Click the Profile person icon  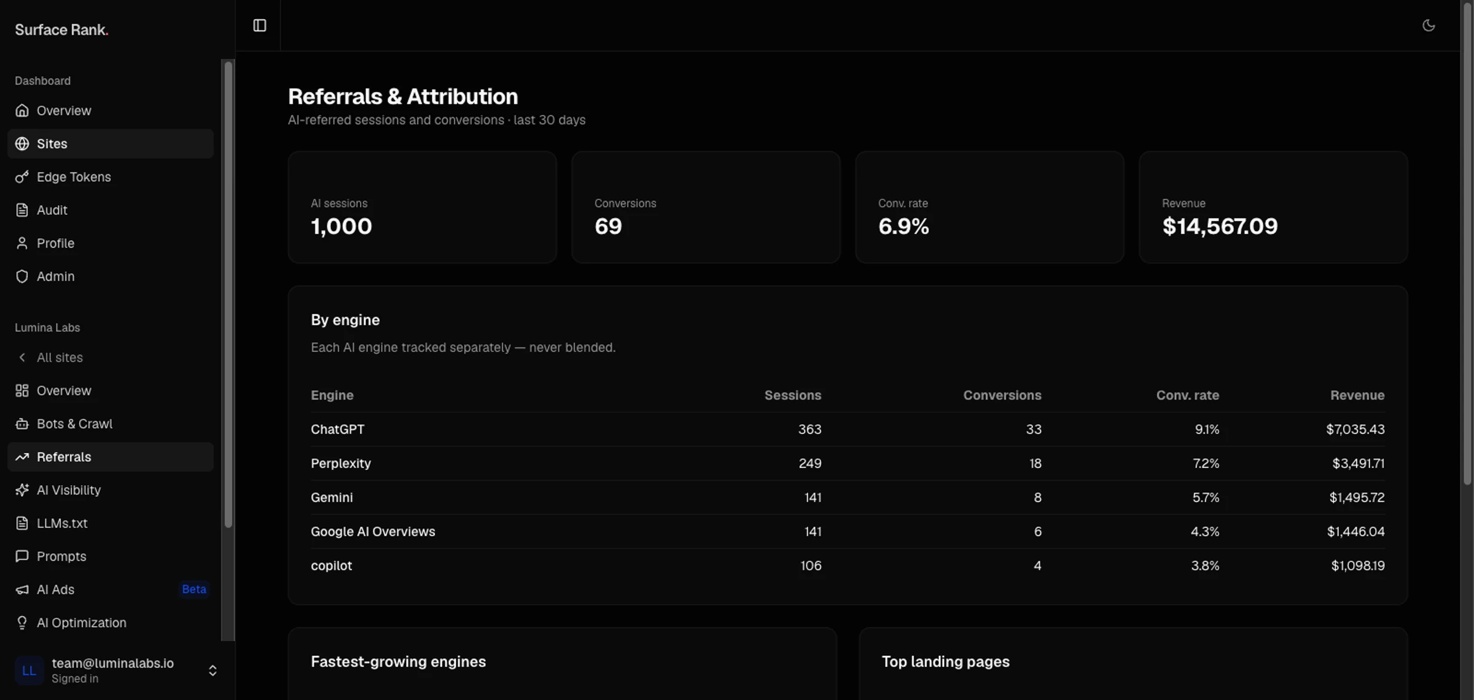22,243
